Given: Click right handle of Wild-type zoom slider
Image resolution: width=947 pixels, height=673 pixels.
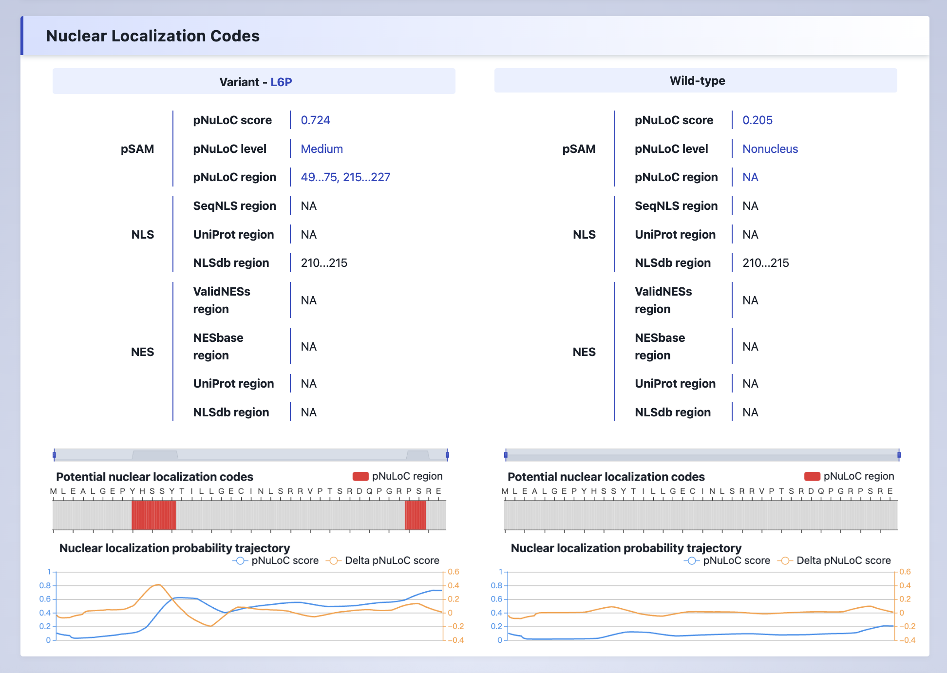Looking at the screenshot, I should point(899,455).
